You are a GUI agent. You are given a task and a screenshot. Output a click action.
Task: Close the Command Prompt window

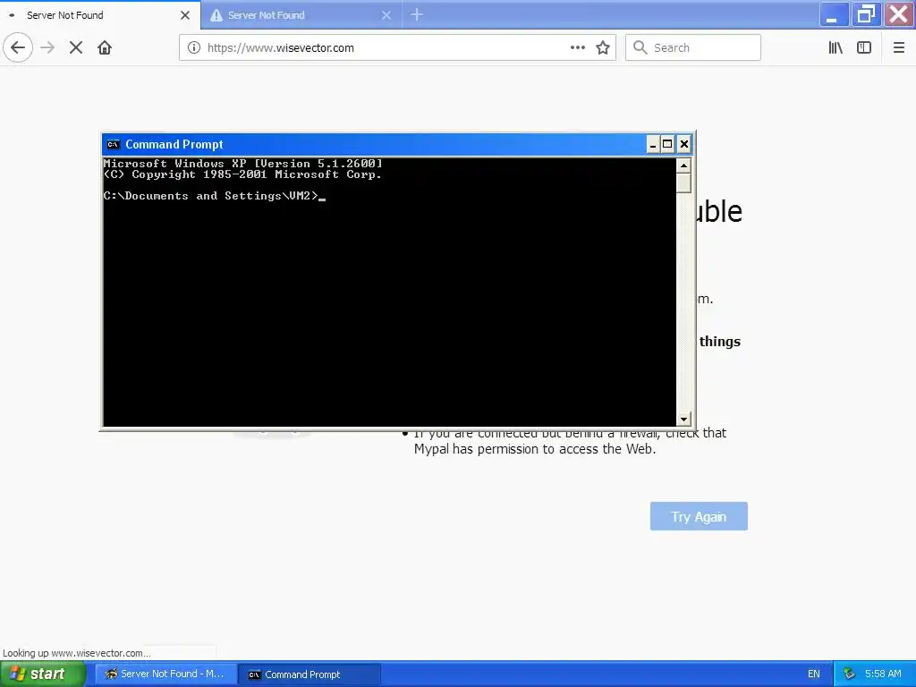[x=684, y=144]
